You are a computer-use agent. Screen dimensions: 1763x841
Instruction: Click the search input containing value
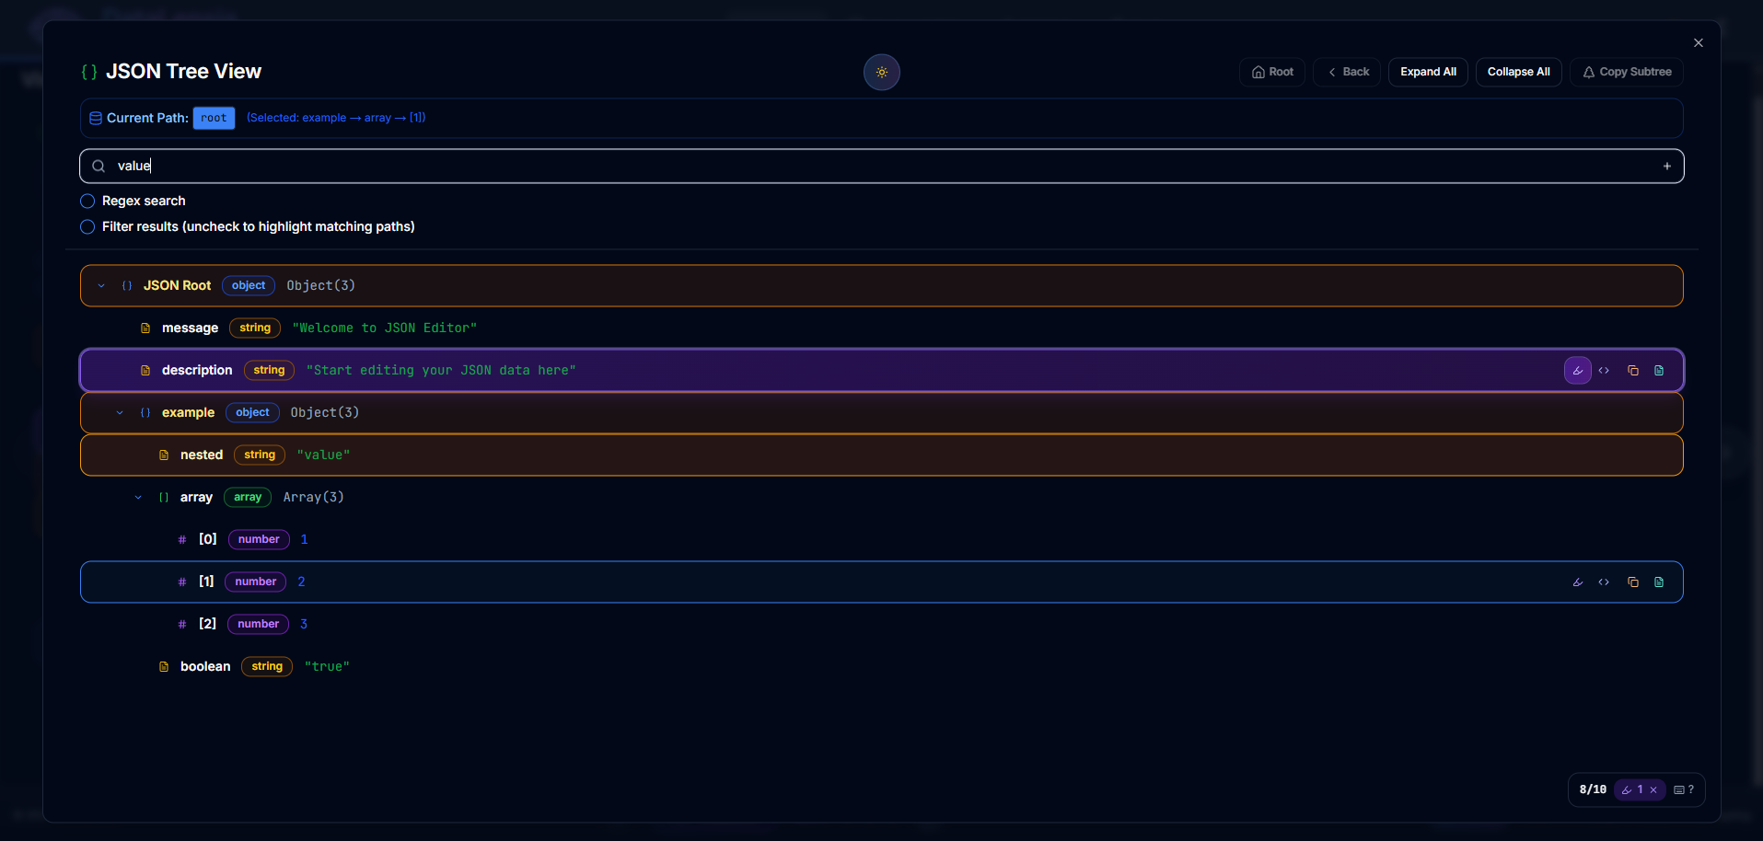pyautogui.click(x=882, y=167)
